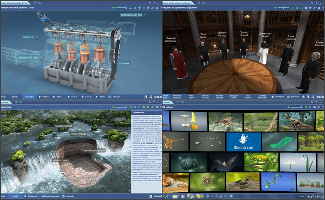325x200 pixels.
Task: Click the тверда порода label
Action: 63,126
